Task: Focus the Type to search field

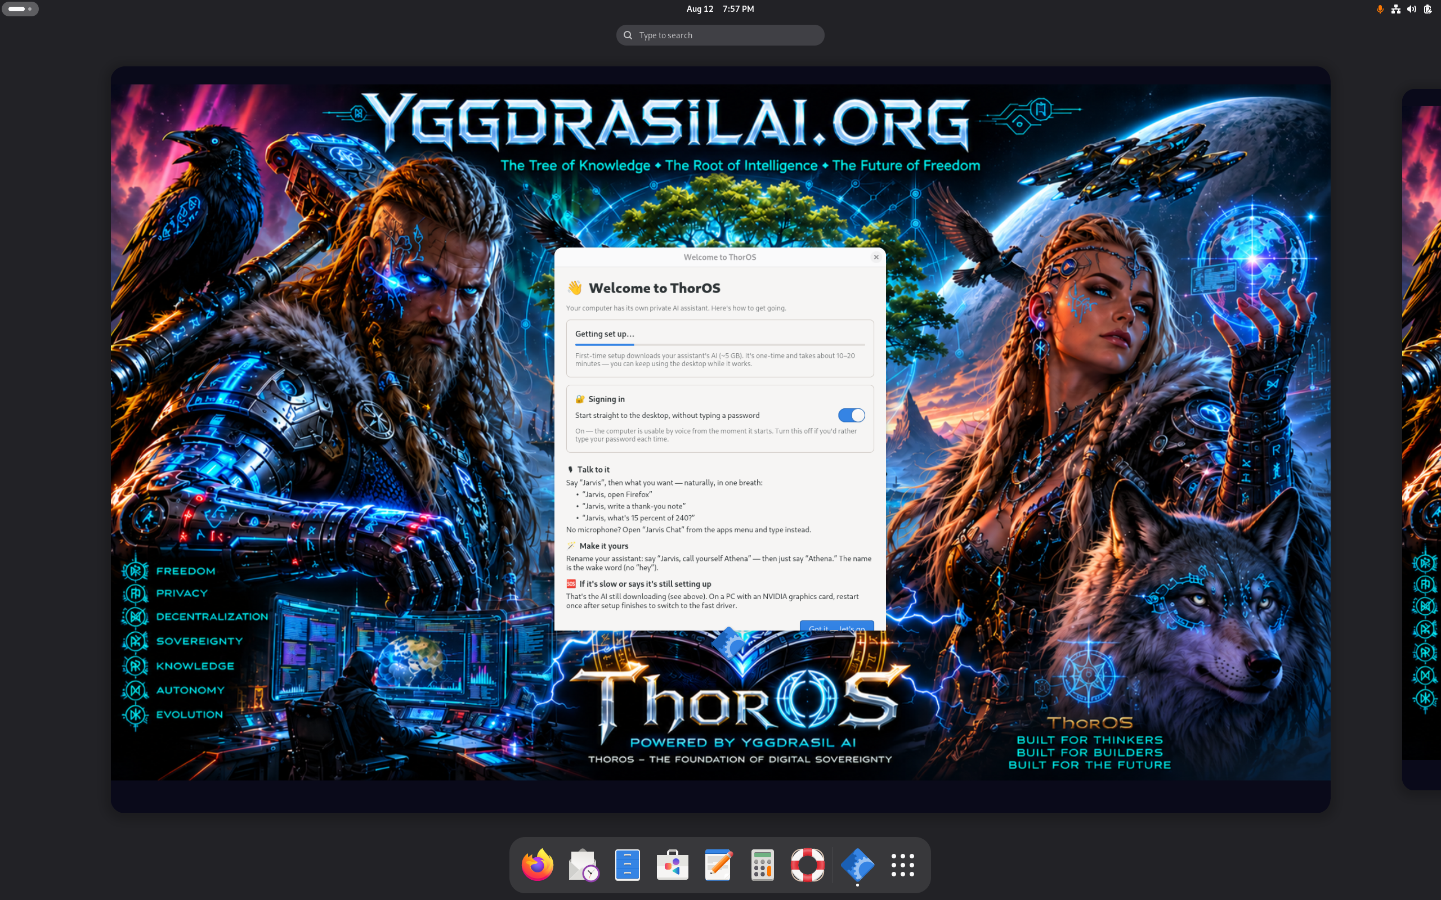Action: pyautogui.click(x=720, y=35)
